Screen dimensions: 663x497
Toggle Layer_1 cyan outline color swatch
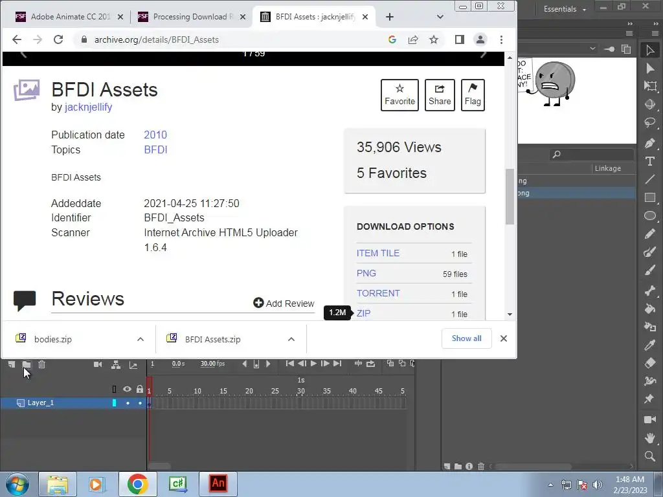point(114,403)
